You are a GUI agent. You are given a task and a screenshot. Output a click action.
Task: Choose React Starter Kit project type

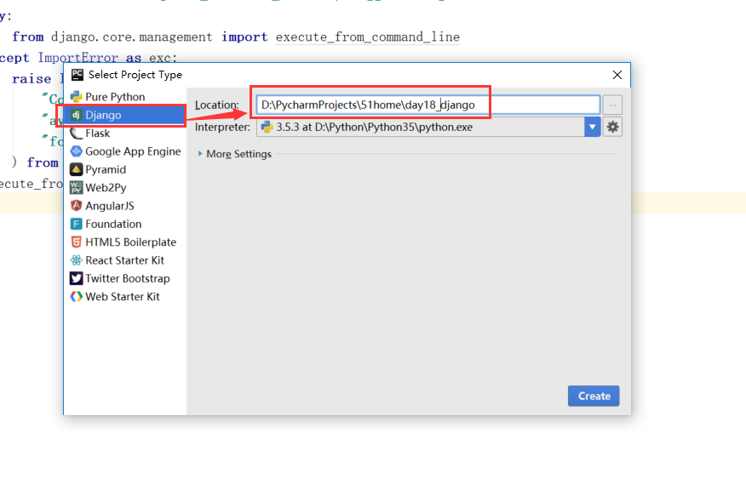pos(124,260)
